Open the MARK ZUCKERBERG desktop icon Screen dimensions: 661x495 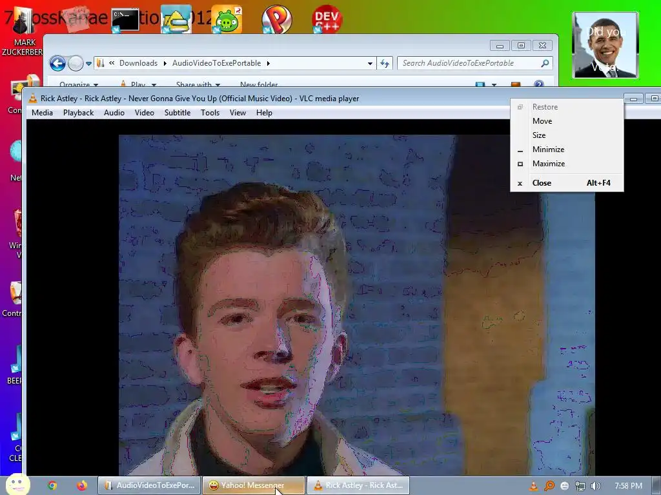point(23,32)
